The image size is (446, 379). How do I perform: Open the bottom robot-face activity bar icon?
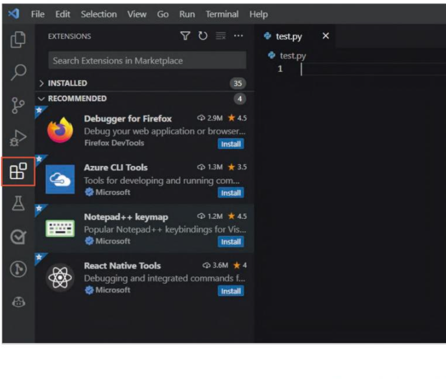[x=19, y=302]
